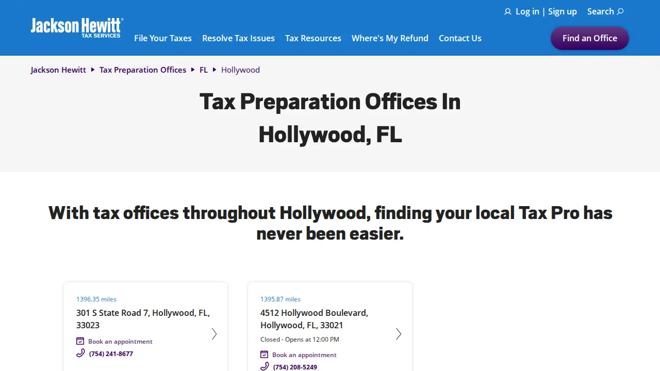The height and width of the screenshot is (371, 660).
Task: Open Tax Preparation Offices breadcrumb
Action: [143, 70]
